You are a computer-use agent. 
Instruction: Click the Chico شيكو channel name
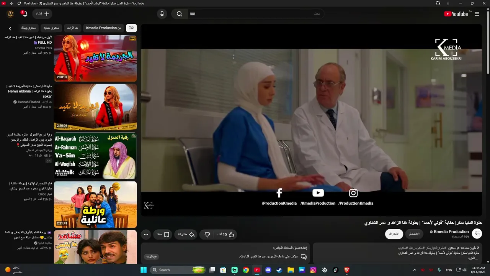coord(45,194)
